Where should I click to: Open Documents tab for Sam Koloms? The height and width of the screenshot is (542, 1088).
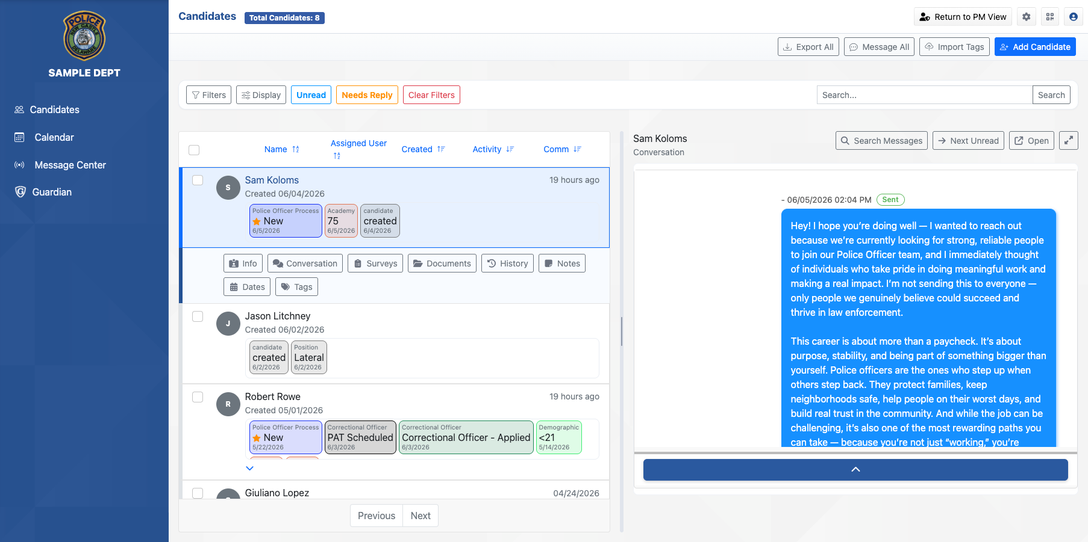(442, 263)
